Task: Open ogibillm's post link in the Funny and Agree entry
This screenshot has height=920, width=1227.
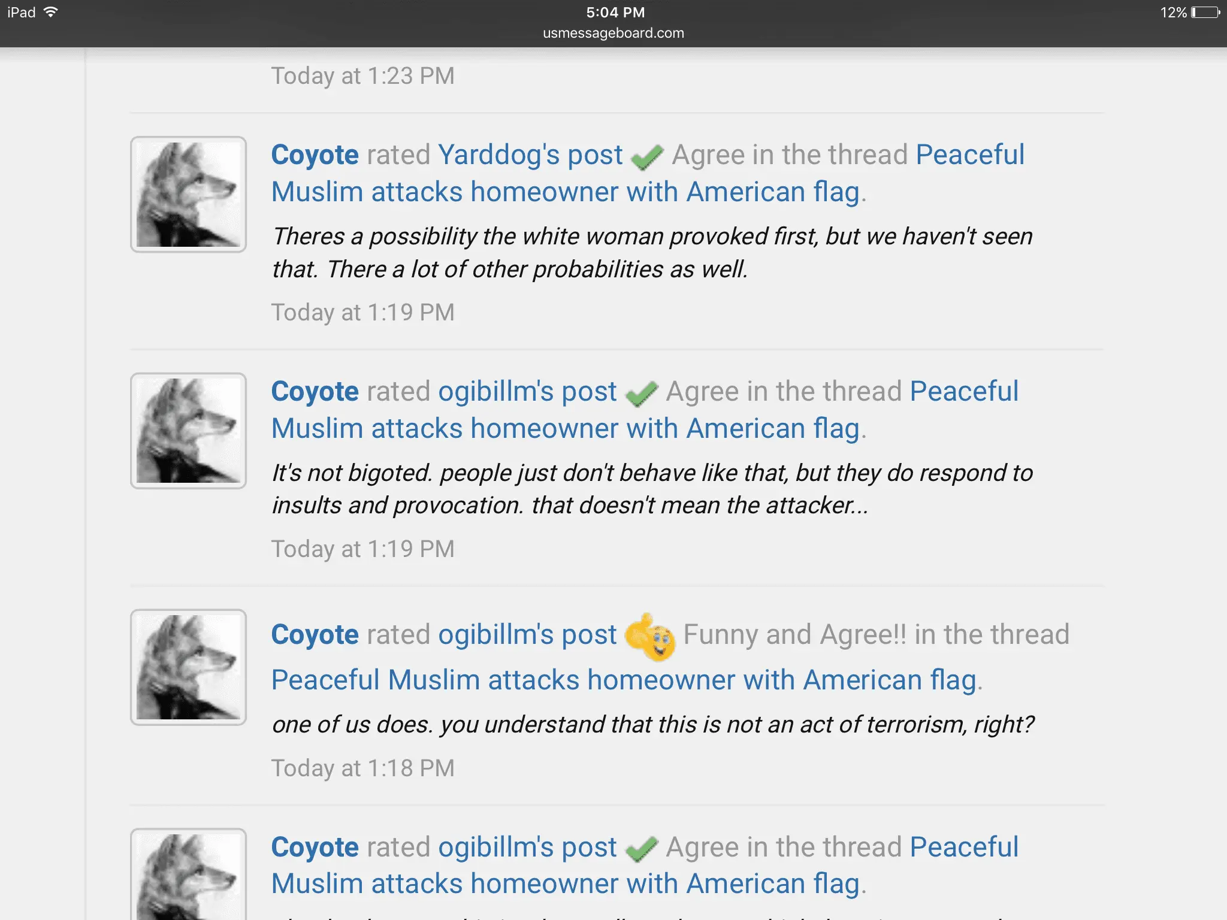Action: click(527, 635)
